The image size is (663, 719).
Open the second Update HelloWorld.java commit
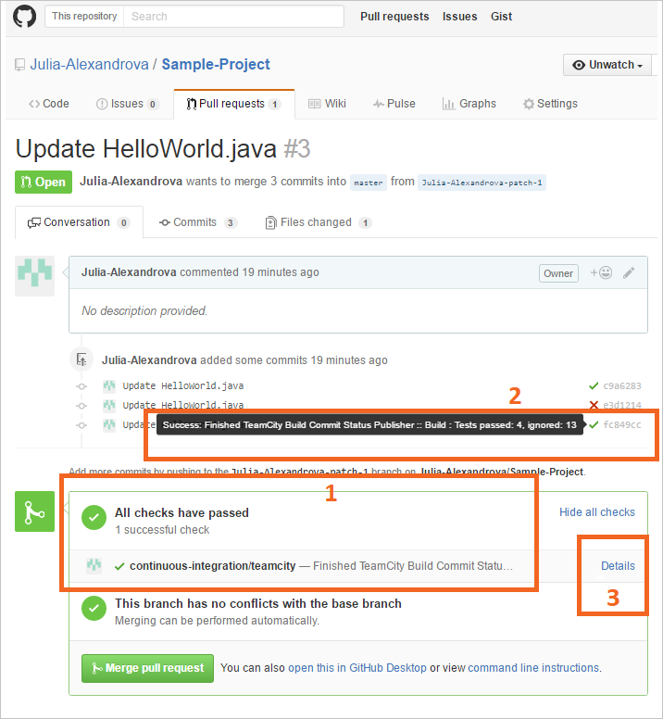point(182,405)
